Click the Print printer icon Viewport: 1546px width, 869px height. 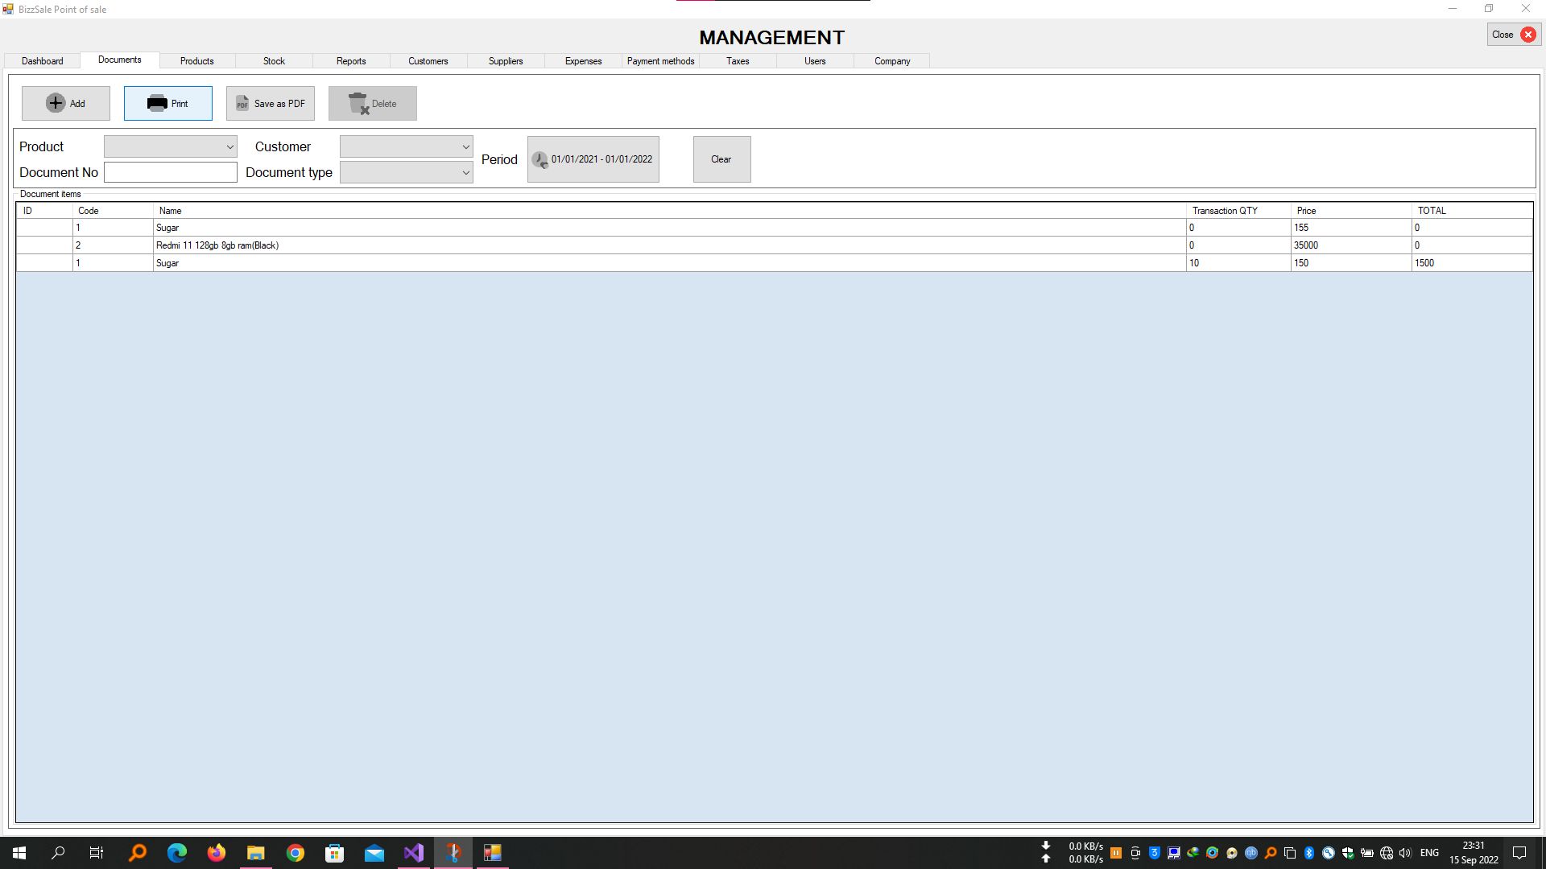pyautogui.click(x=157, y=103)
